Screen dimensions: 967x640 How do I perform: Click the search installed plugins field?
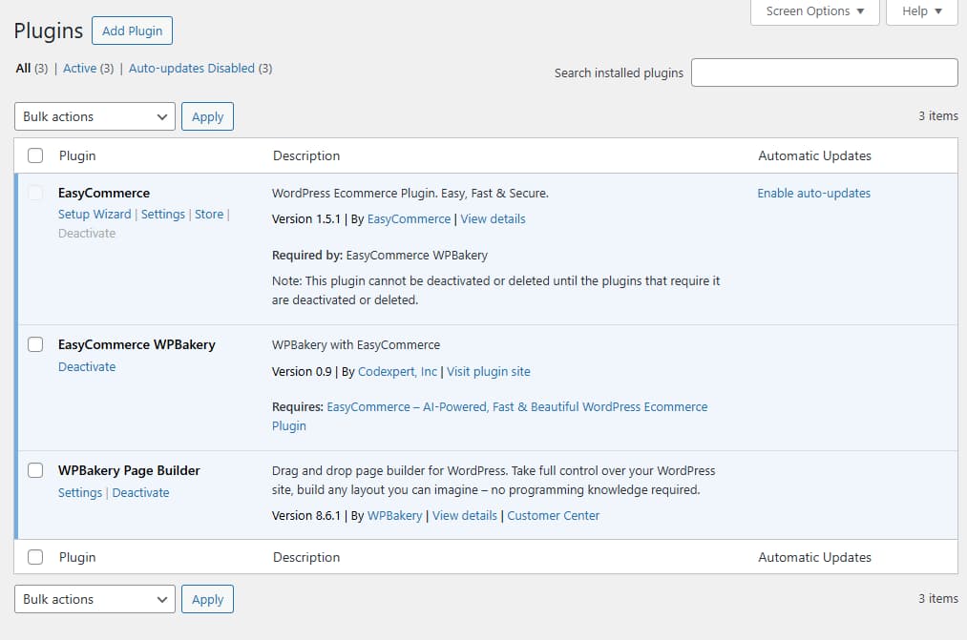[824, 72]
